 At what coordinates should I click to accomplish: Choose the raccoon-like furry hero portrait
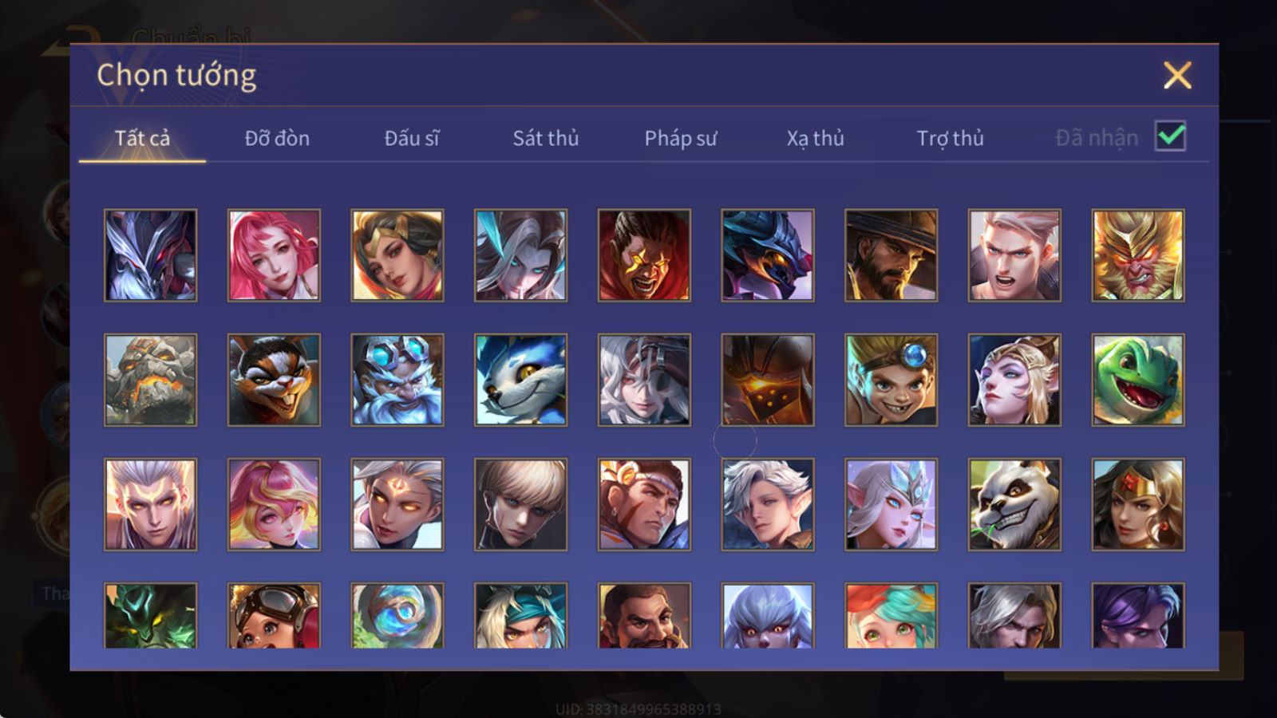click(x=274, y=380)
